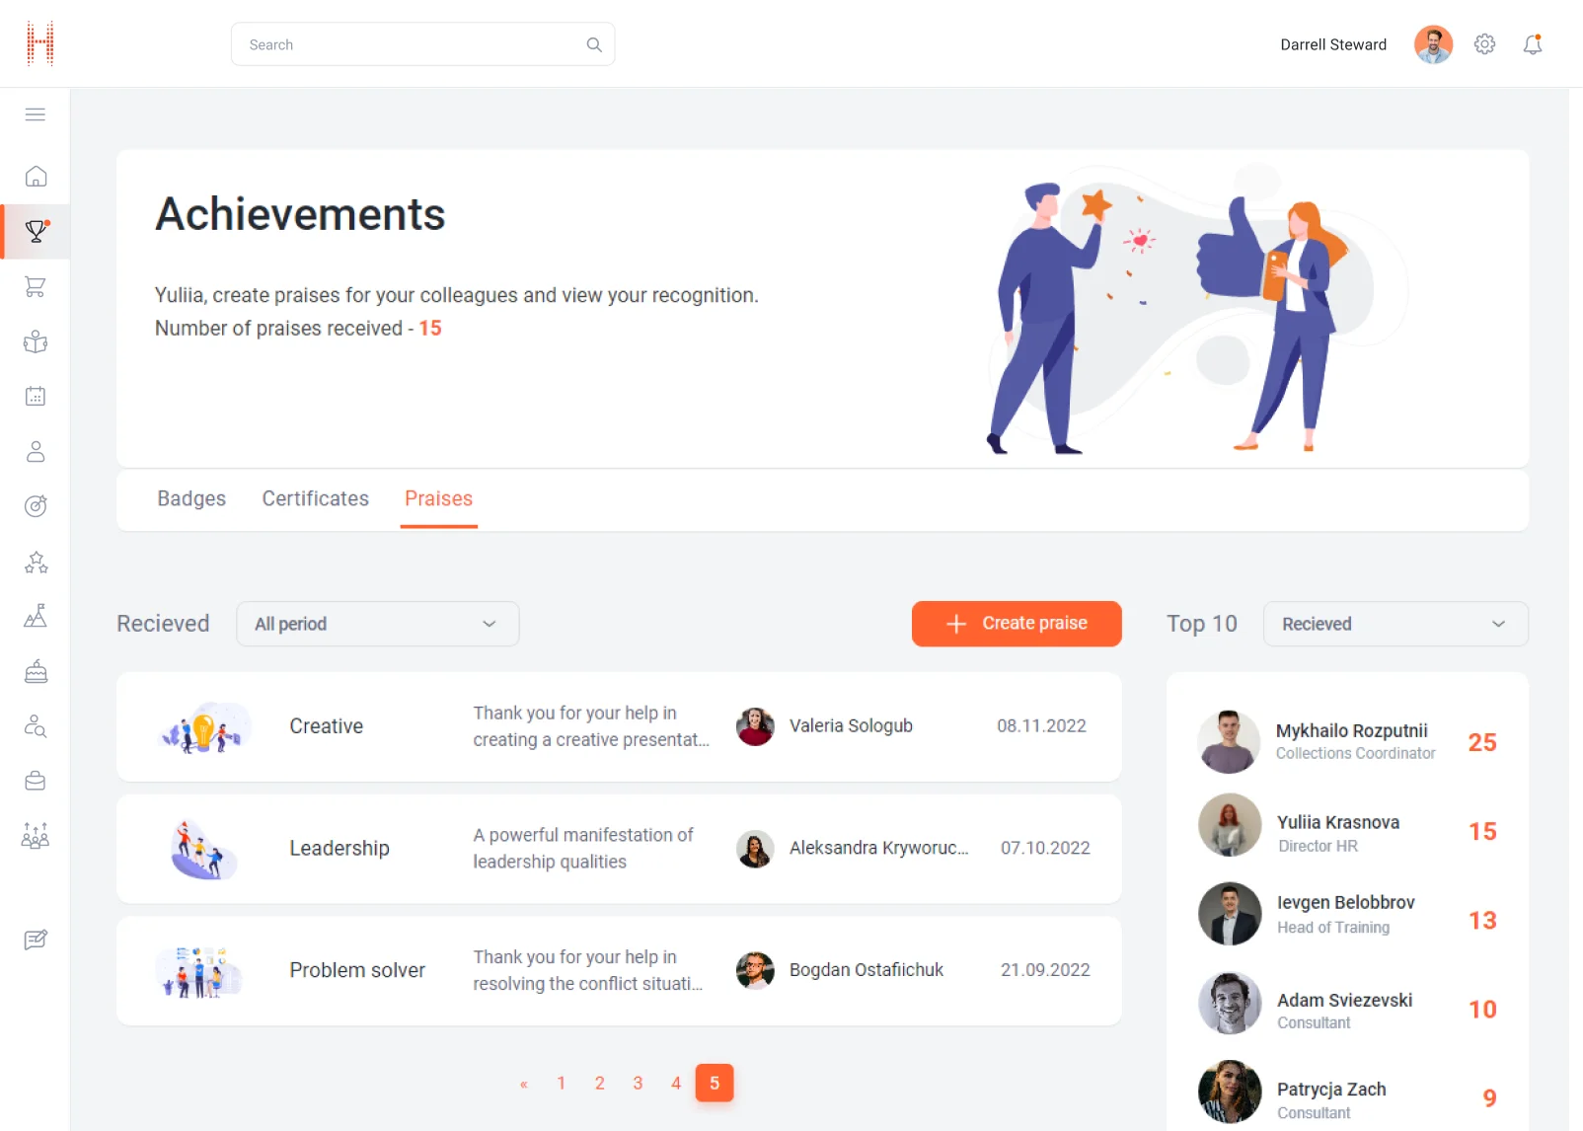Open the hamburger menu in sidebar

point(36,114)
